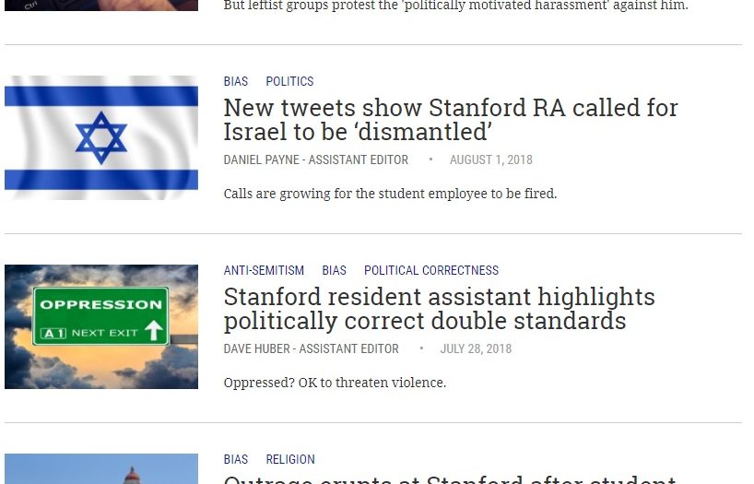Click the BIAS tag beside RELIGION
Image resolution: width=754 pixels, height=484 pixels.
236,459
